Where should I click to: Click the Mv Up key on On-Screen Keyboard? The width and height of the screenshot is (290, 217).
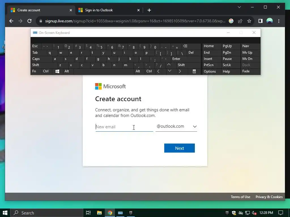pos(250,53)
